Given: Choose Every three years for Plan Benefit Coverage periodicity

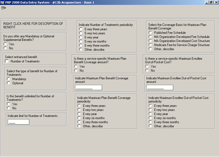Looking at the screenshot, I should [x=79, y=105].
